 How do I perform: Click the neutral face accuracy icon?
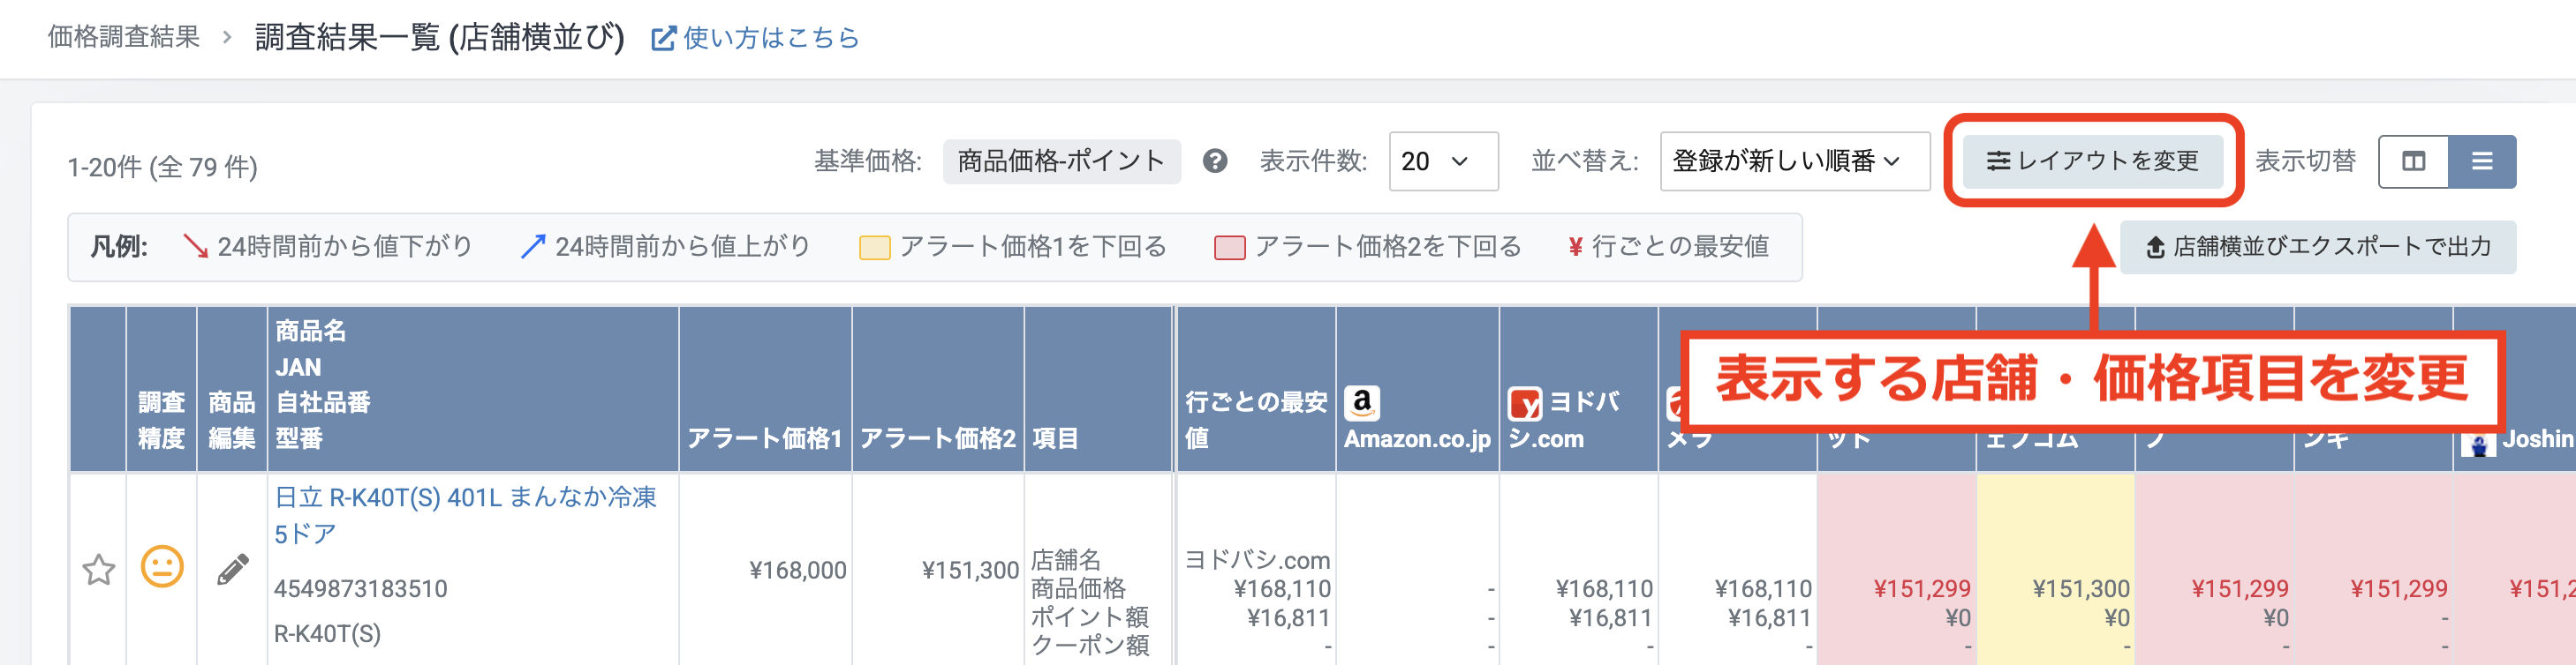click(x=162, y=567)
